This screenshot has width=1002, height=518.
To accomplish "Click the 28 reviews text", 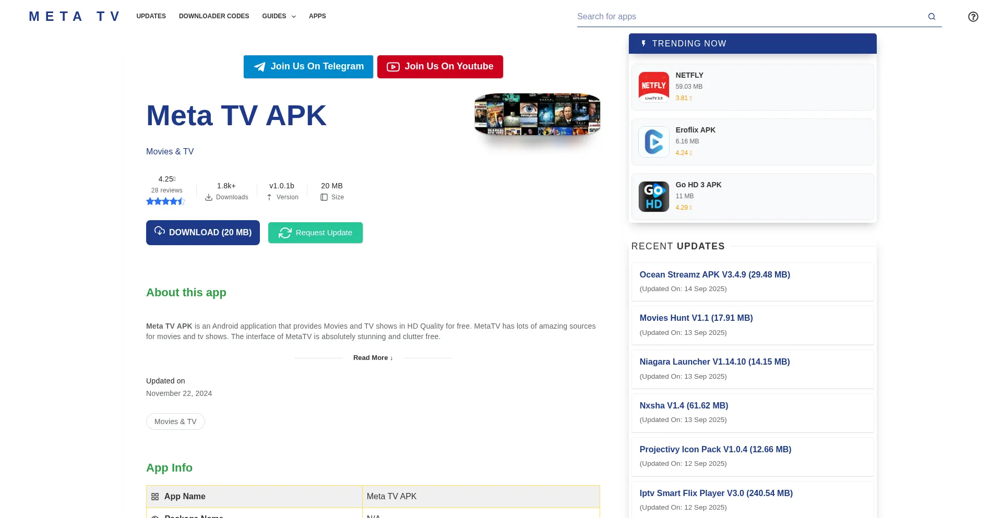I will (x=166, y=190).
